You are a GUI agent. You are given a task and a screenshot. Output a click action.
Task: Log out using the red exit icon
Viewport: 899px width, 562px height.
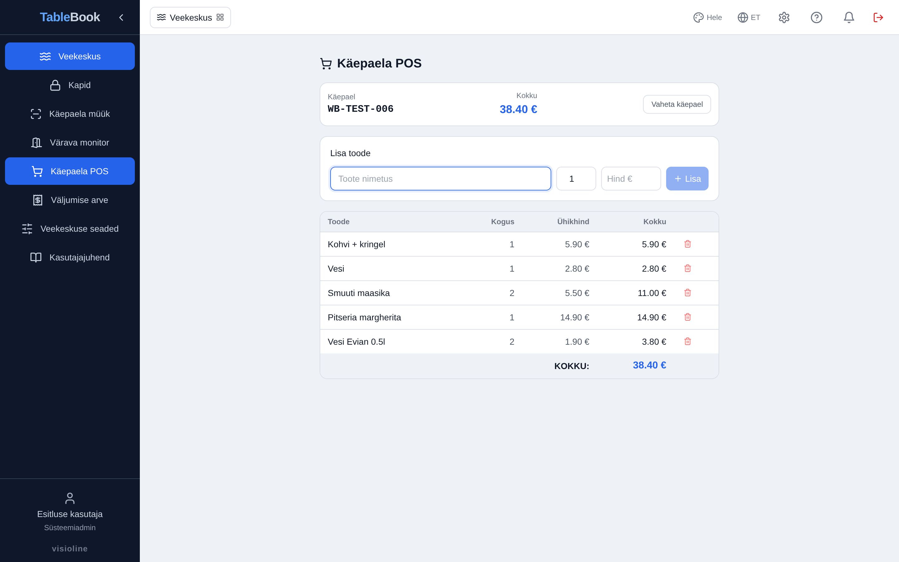[878, 17]
